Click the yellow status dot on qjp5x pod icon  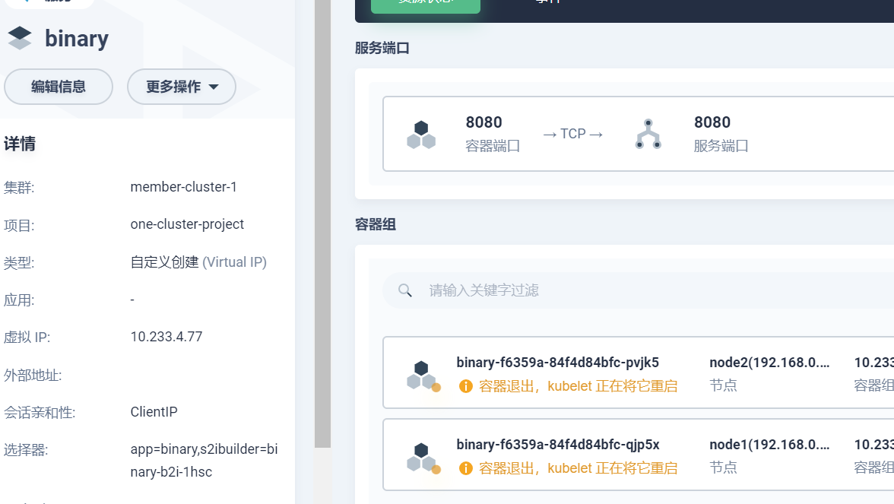coord(436,469)
